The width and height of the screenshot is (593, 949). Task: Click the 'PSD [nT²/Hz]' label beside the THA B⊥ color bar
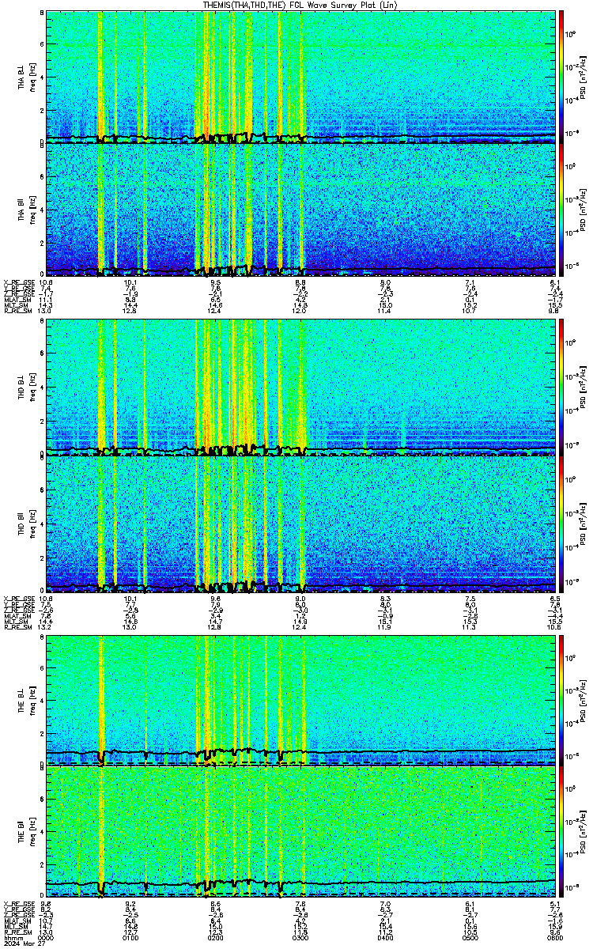pyautogui.click(x=583, y=78)
